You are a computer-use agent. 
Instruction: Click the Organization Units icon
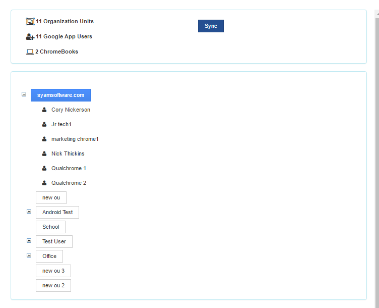click(x=30, y=21)
